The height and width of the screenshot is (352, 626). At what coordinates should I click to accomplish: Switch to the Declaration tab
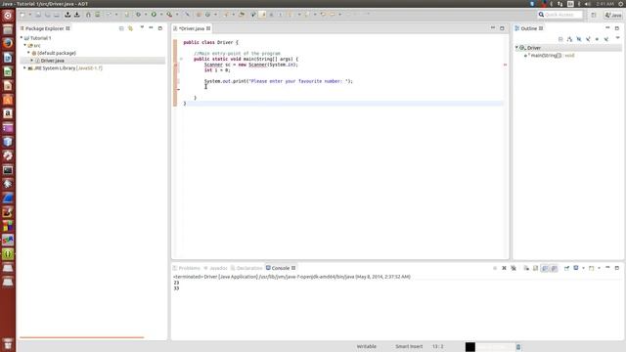246,268
